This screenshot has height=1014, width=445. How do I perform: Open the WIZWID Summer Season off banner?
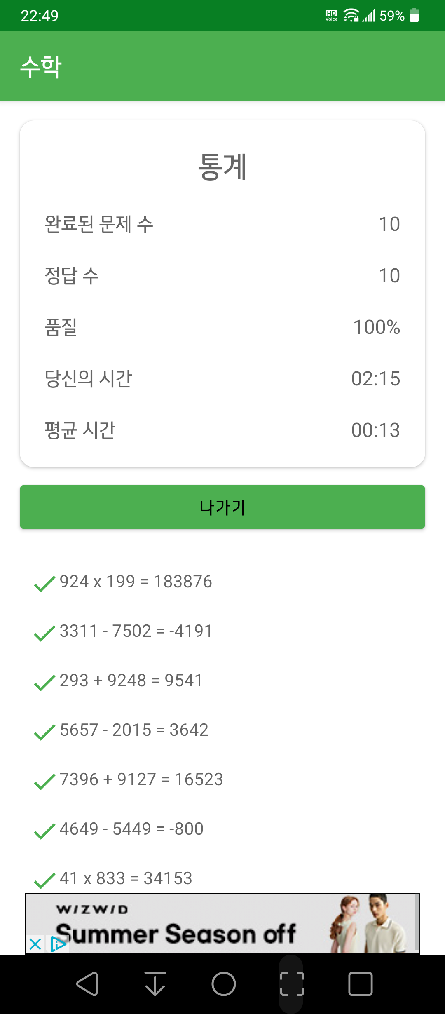tap(222, 923)
